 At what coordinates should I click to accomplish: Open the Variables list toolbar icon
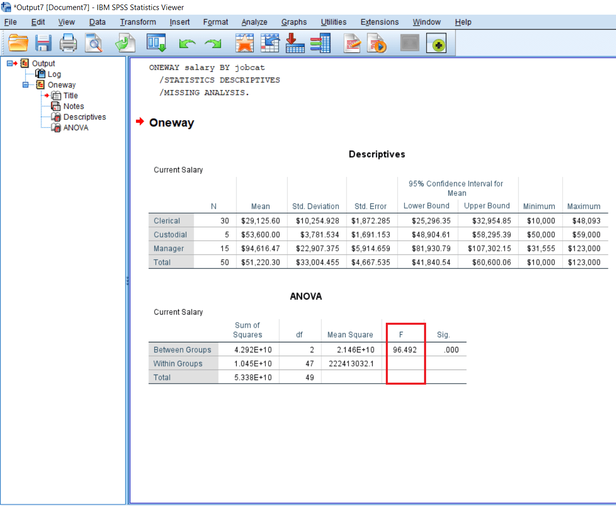click(x=320, y=43)
